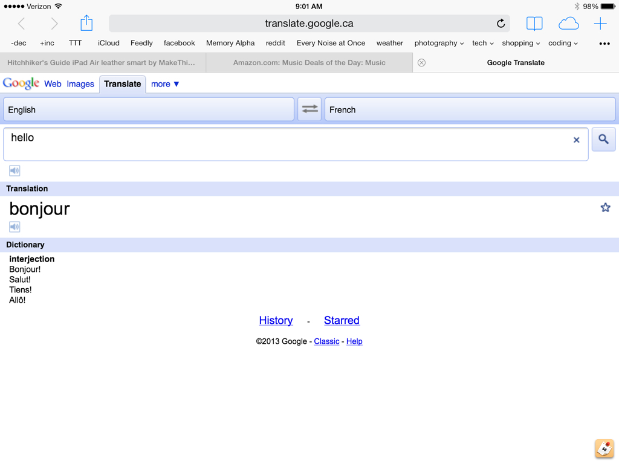Click the magnifier translate button
The image size is (619, 464).
point(604,140)
